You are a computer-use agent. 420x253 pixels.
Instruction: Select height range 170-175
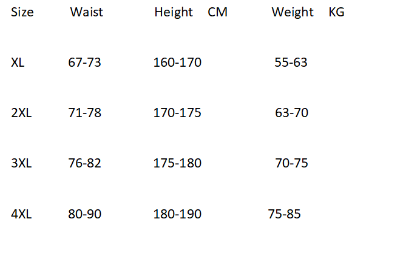click(177, 113)
